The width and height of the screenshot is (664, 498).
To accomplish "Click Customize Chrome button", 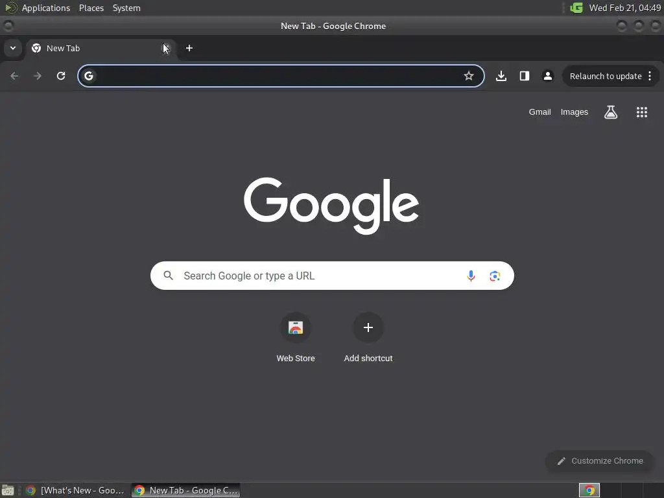I will pos(600,461).
